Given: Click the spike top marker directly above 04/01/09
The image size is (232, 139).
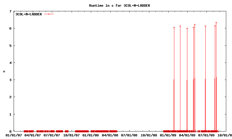Looking at the screenshot, I should pyautogui.click(x=187, y=28).
